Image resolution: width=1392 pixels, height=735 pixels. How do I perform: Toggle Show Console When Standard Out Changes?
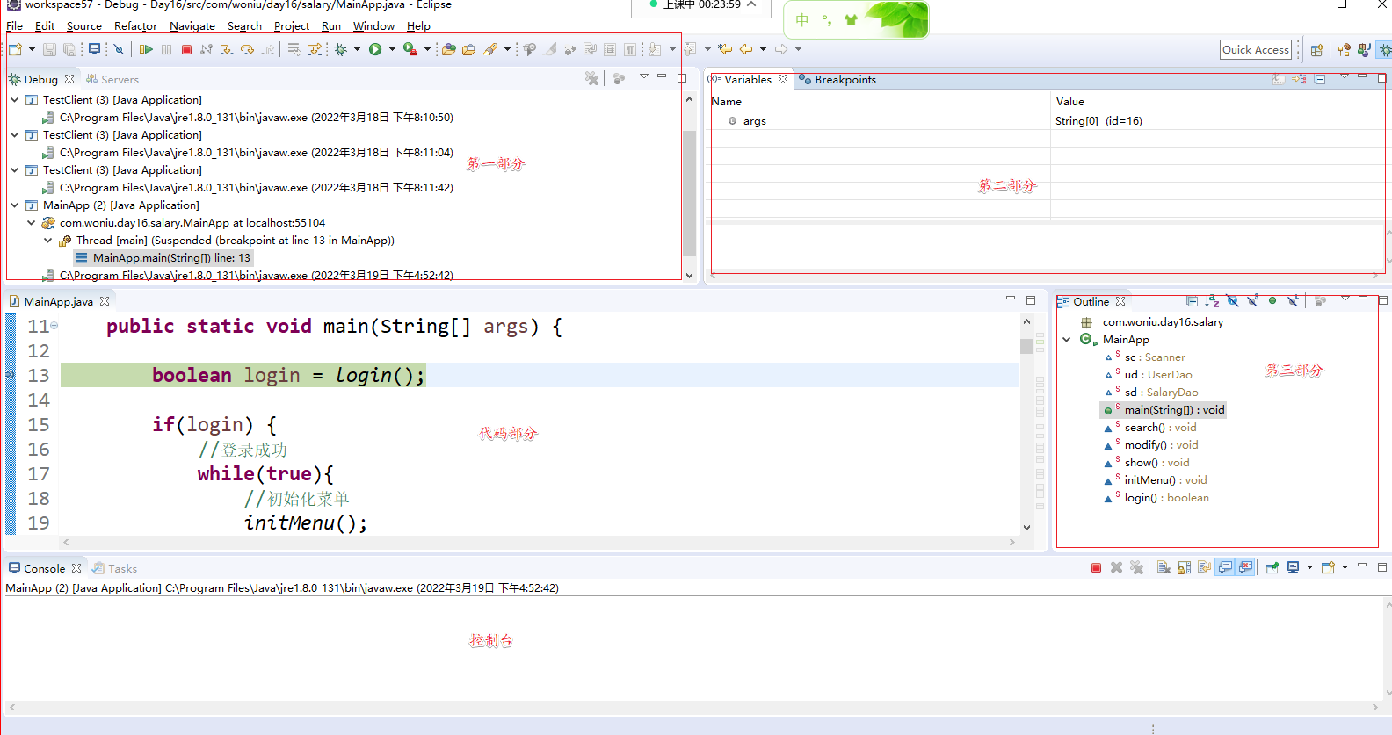pyautogui.click(x=1225, y=567)
